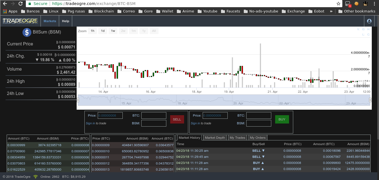Click trade of 12475.00000000 BSM

click(273, 163)
